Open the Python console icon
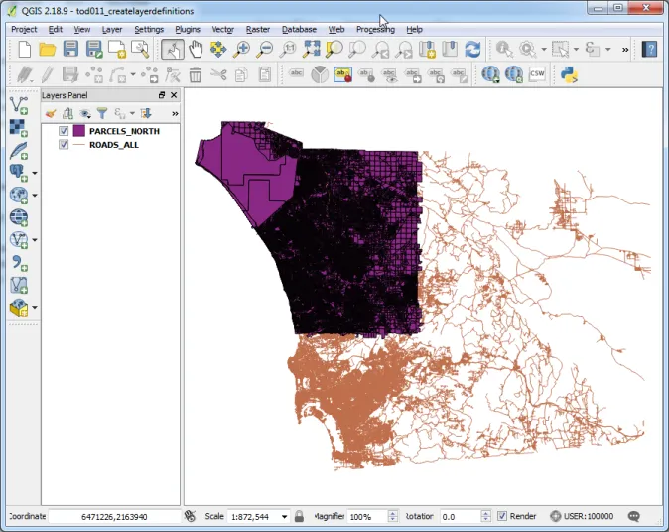 coord(569,74)
